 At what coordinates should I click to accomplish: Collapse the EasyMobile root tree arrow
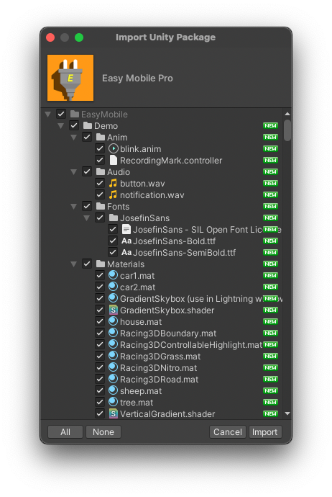[x=48, y=114]
